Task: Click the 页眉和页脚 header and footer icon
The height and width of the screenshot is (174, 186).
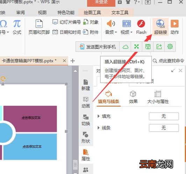Action: pos(39,24)
